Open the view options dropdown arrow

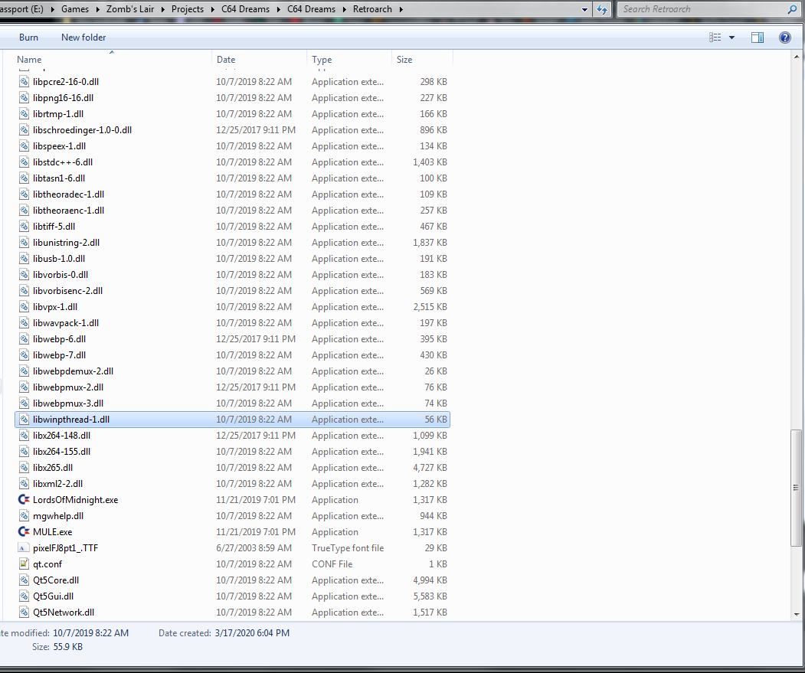coord(731,37)
